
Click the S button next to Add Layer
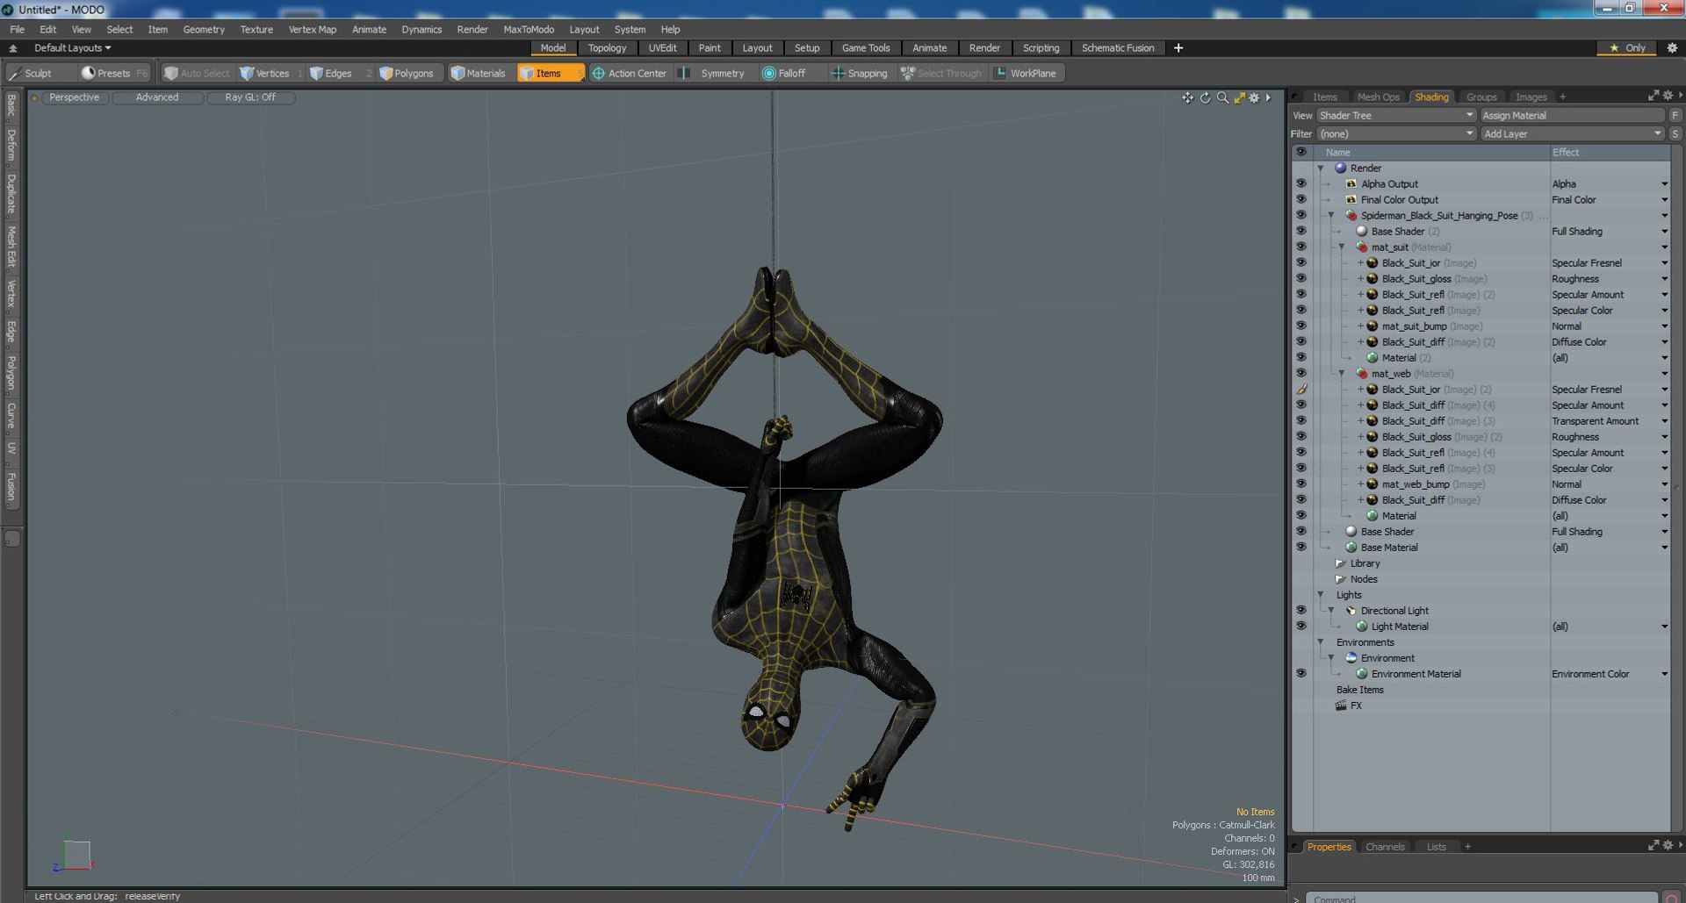[1675, 133]
